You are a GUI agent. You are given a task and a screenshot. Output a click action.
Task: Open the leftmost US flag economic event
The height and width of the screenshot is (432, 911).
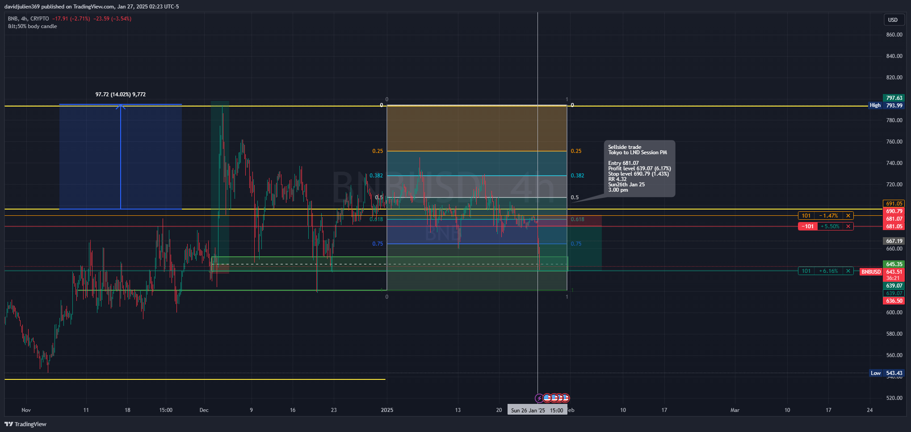pos(547,398)
